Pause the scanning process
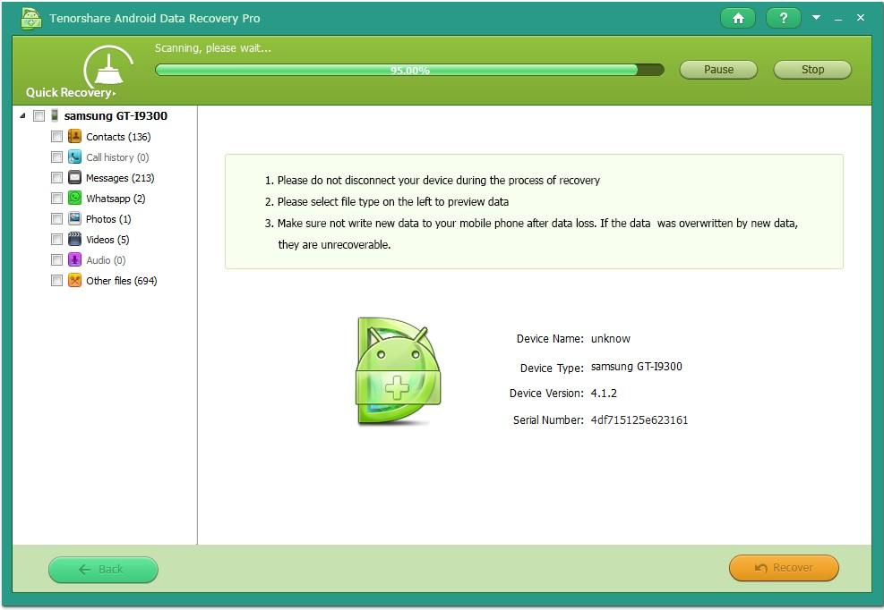 pos(718,70)
